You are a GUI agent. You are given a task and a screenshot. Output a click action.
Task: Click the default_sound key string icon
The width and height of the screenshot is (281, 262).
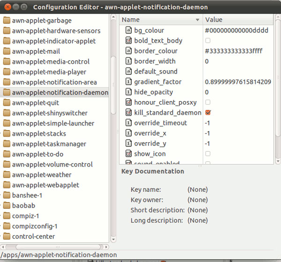(129, 72)
